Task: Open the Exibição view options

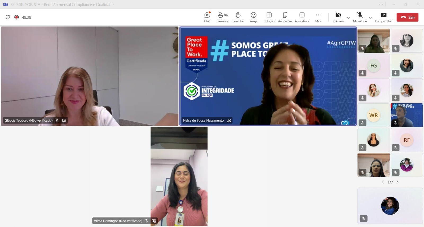Action: click(269, 17)
